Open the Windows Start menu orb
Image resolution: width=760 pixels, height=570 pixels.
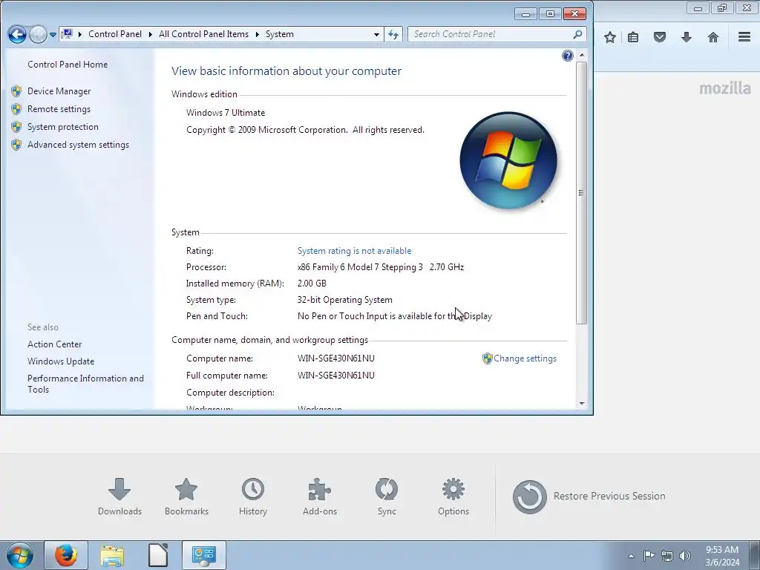[x=20, y=555]
